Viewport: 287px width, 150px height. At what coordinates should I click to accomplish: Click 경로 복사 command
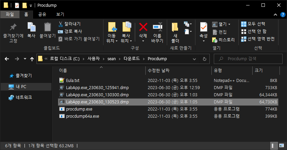(x=70, y=32)
